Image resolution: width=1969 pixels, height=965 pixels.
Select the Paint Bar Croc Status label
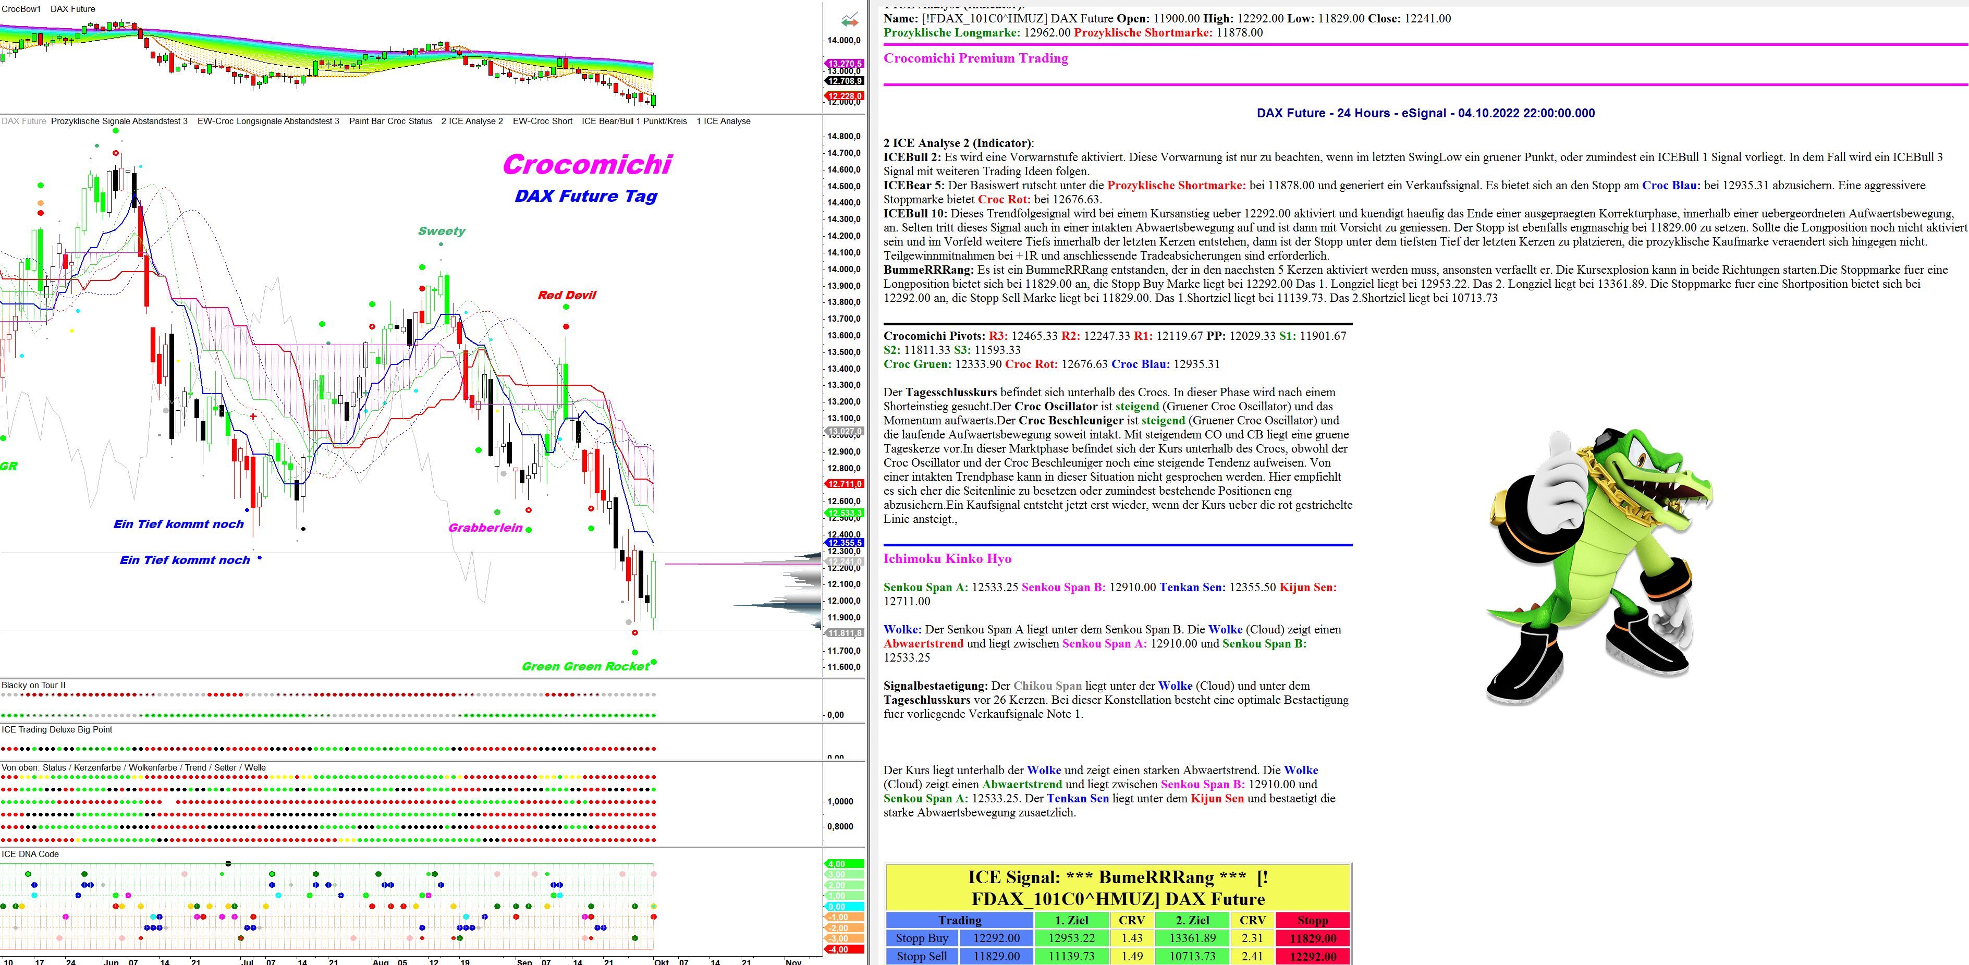click(x=390, y=121)
